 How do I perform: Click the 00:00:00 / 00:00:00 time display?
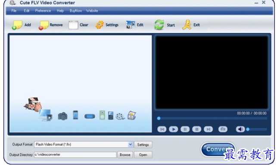[x=252, y=113]
